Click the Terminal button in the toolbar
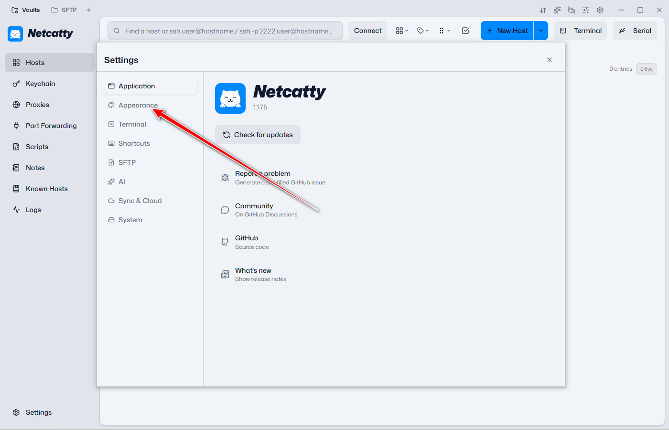 point(581,31)
